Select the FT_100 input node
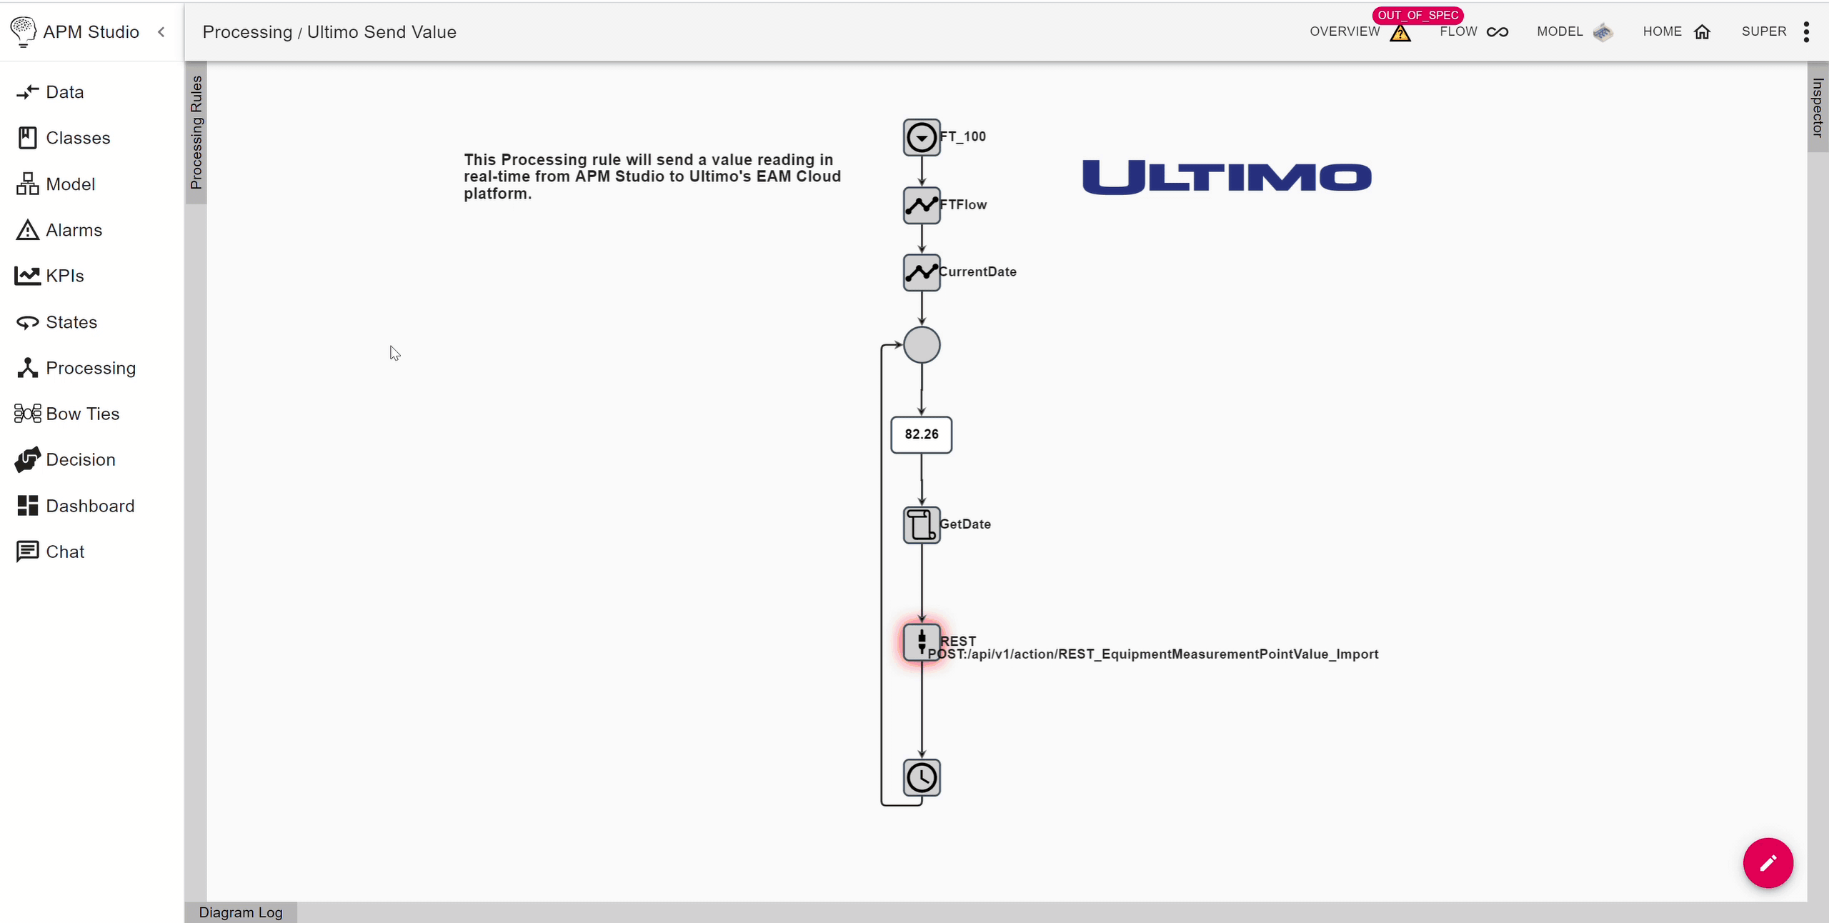Image resolution: width=1829 pixels, height=923 pixels. click(922, 137)
